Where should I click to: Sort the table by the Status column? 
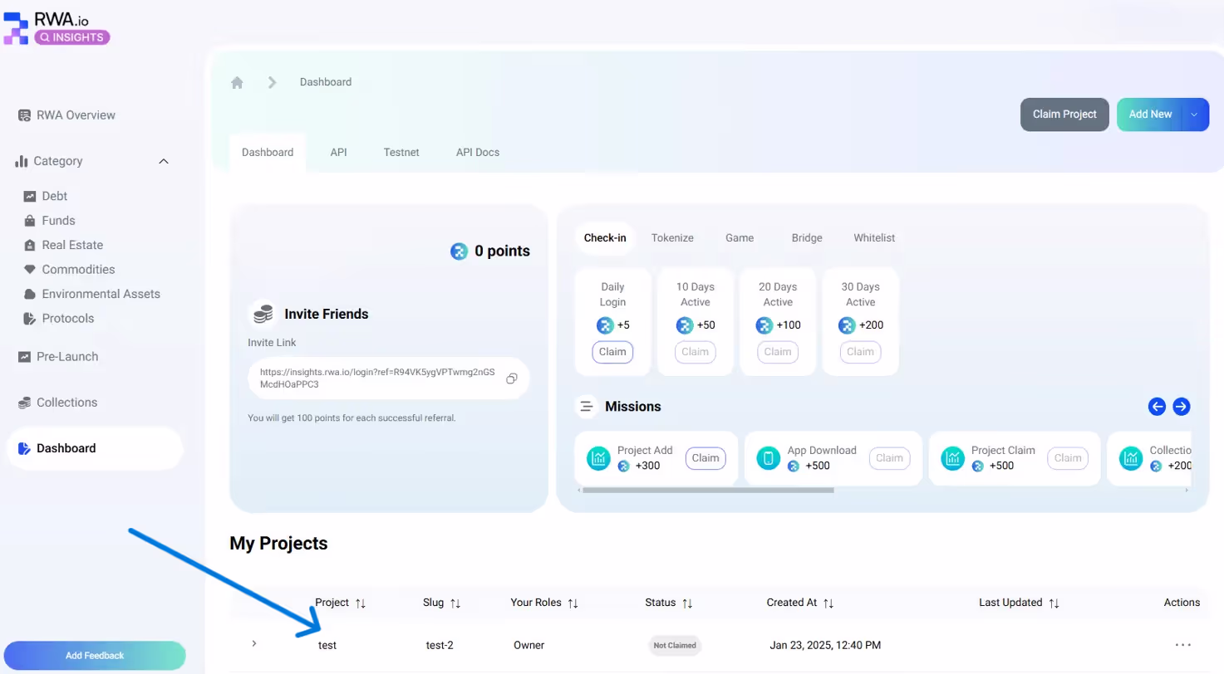(688, 603)
